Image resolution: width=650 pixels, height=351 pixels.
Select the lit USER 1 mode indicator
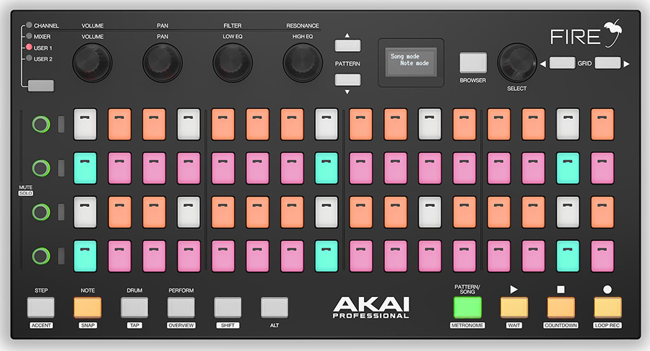[x=29, y=47]
